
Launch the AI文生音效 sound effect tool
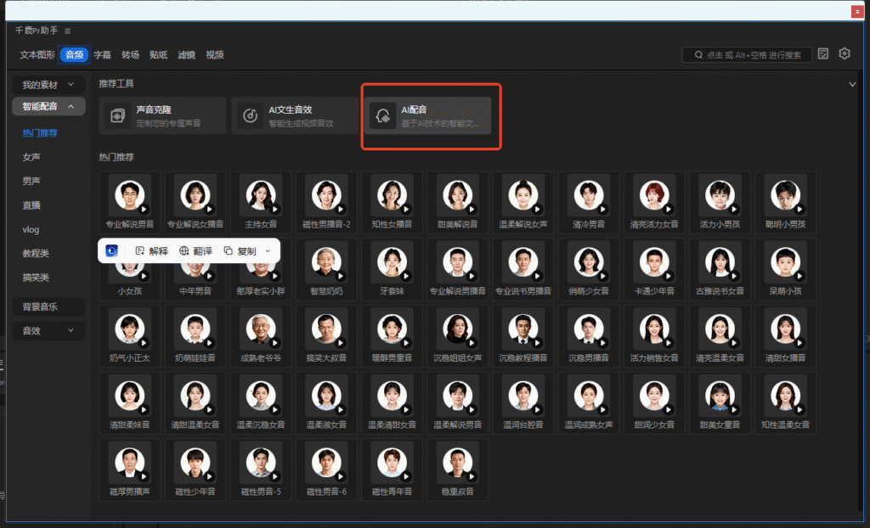pyautogui.click(x=296, y=115)
